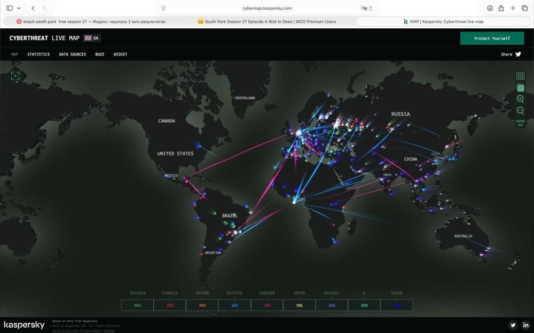Select the Kaspersky Cyberthreat live map tab
The image size is (534, 333).
(x=443, y=21)
